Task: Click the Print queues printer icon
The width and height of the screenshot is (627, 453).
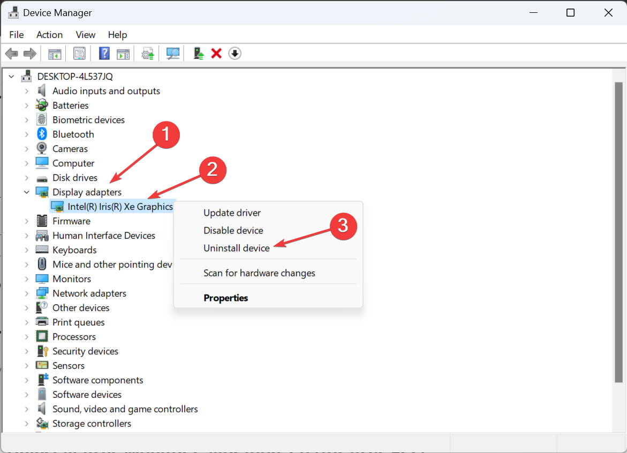Action: coord(42,322)
